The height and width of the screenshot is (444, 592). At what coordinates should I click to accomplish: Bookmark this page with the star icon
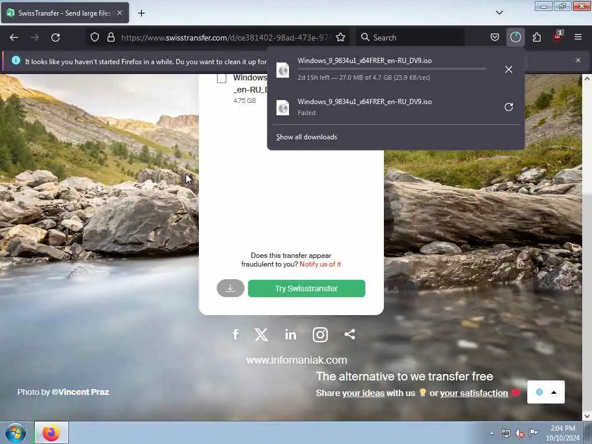click(341, 38)
